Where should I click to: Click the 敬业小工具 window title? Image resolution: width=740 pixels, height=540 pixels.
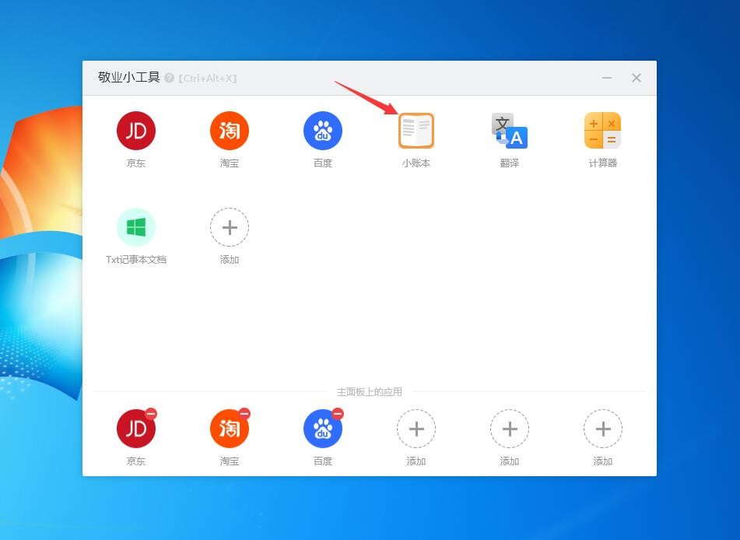(129, 77)
